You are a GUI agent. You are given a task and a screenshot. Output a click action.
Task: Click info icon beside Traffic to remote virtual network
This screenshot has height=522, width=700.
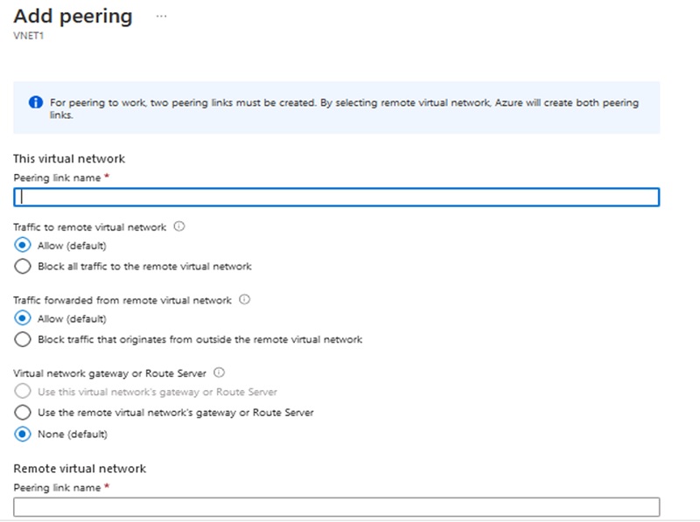(179, 226)
